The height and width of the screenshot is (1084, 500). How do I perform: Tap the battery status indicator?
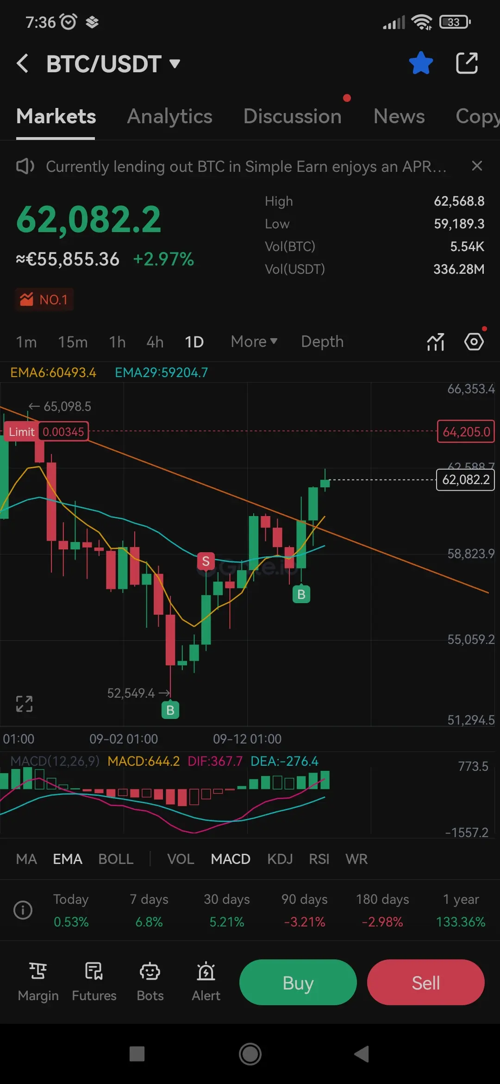pos(455,22)
